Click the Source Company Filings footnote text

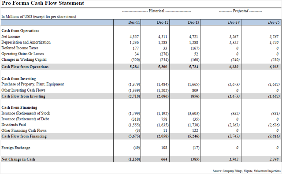point(247,171)
